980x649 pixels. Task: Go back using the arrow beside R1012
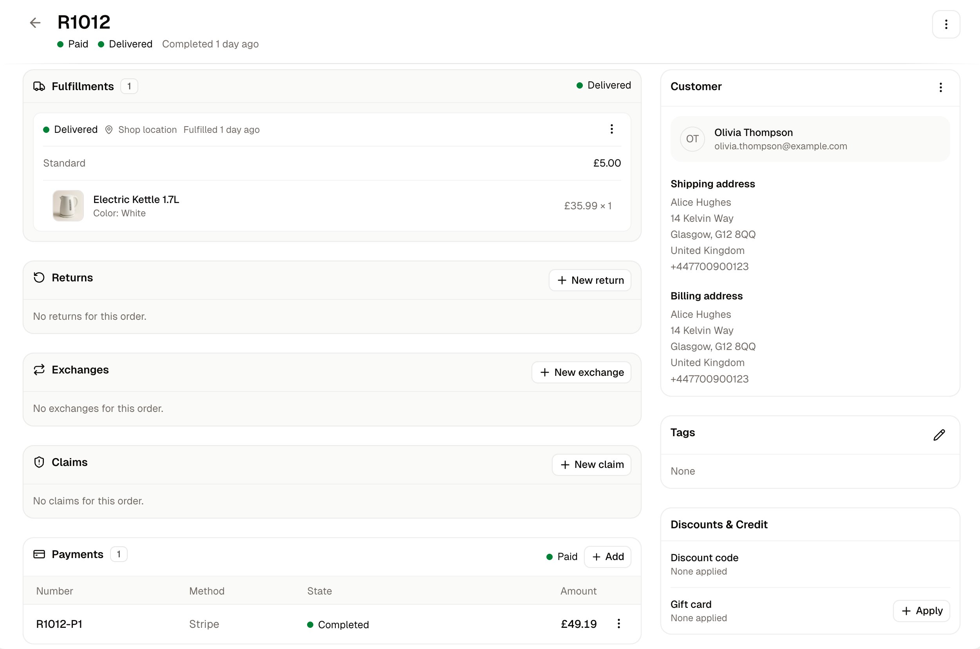click(35, 22)
